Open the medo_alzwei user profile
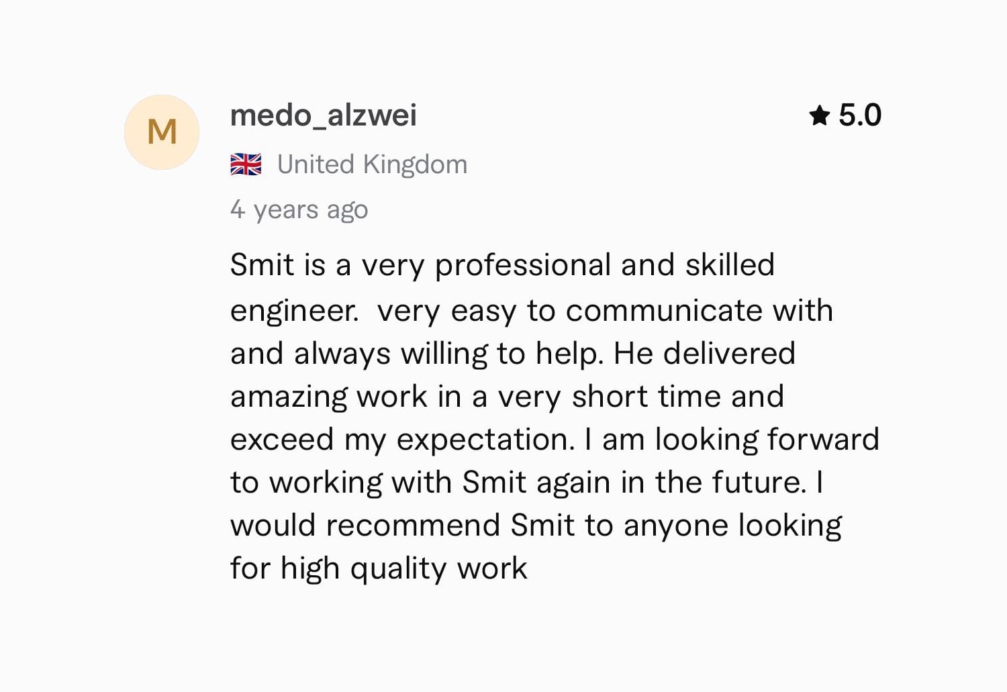 click(x=323, y=115)
